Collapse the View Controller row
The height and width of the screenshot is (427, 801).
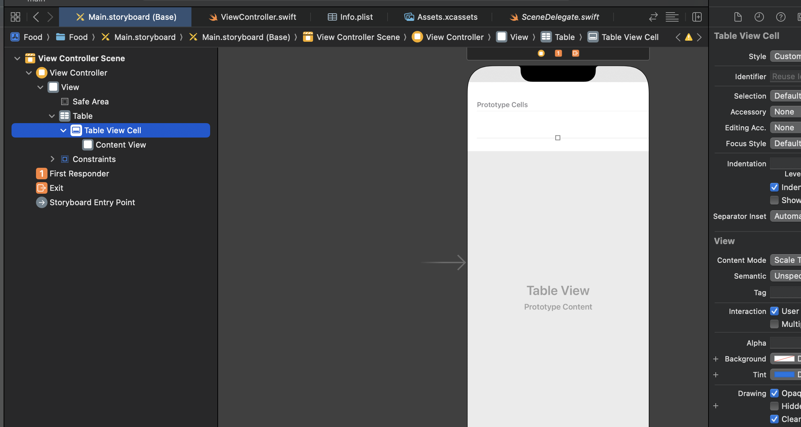(x=29, y=73)
